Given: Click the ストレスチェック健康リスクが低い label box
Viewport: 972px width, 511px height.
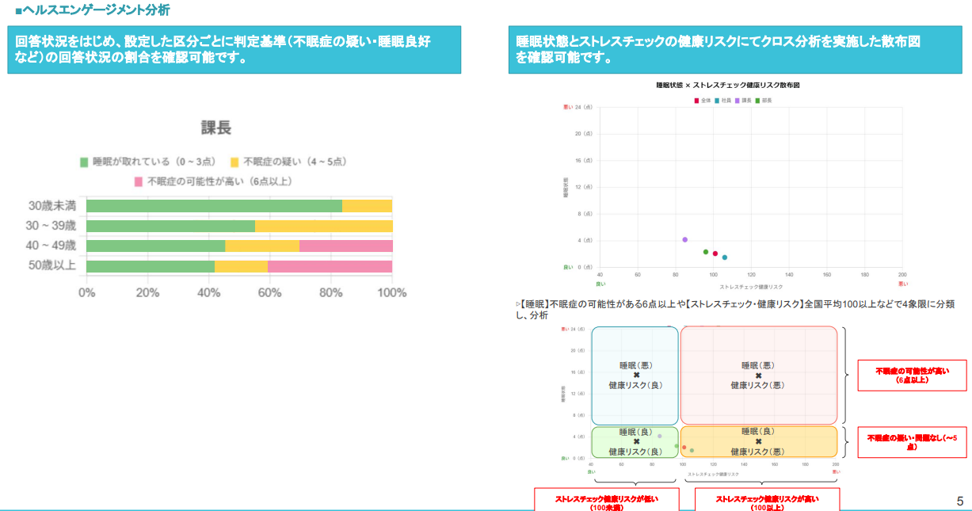Looking at the screenshot, I should 606,500.
